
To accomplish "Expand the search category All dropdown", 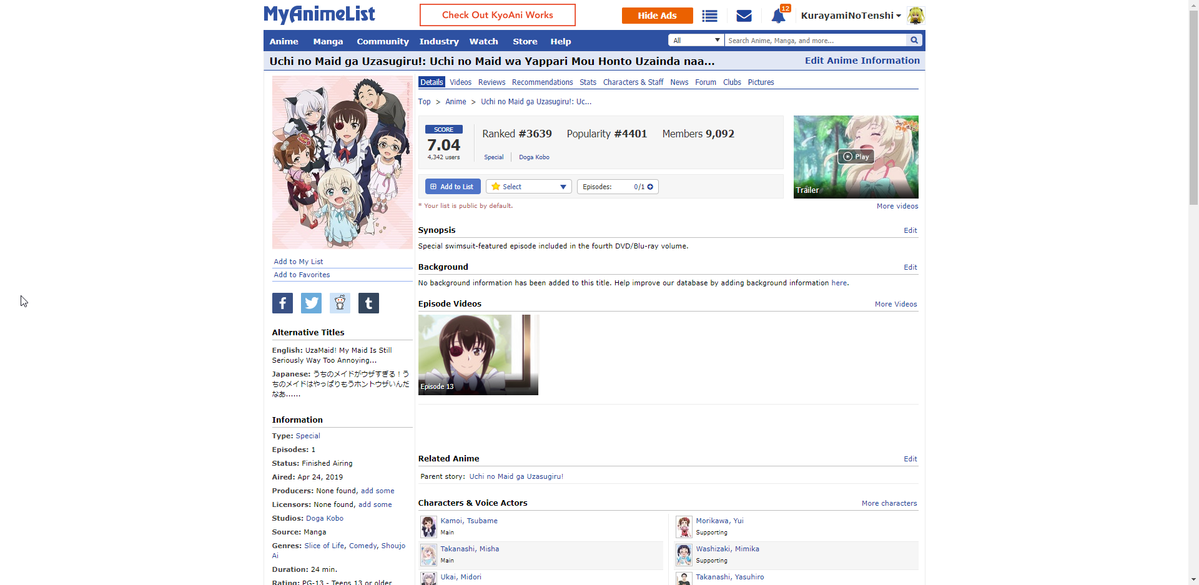I will [x=696, y=41].
